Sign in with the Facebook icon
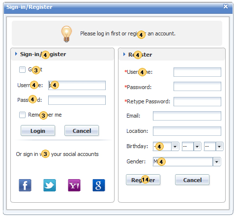236x217 pixels. [x=25, y=185]
